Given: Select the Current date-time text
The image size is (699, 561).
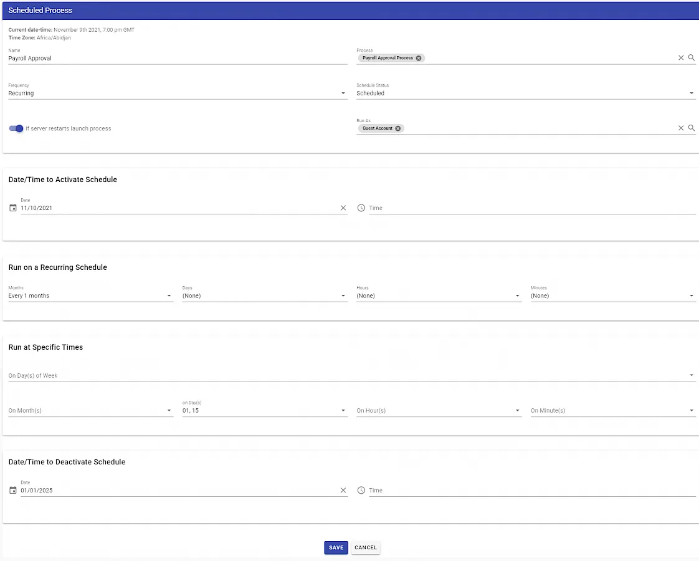Looking at the screenshot, I should pyautogui.click(x=71, y=30).
